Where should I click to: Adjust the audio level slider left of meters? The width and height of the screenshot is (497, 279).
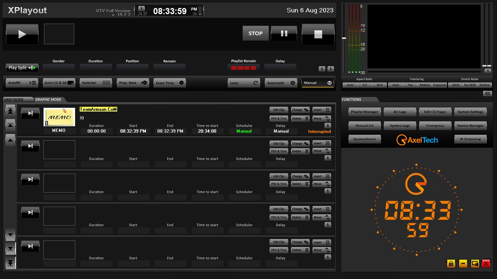coord(344,38)
